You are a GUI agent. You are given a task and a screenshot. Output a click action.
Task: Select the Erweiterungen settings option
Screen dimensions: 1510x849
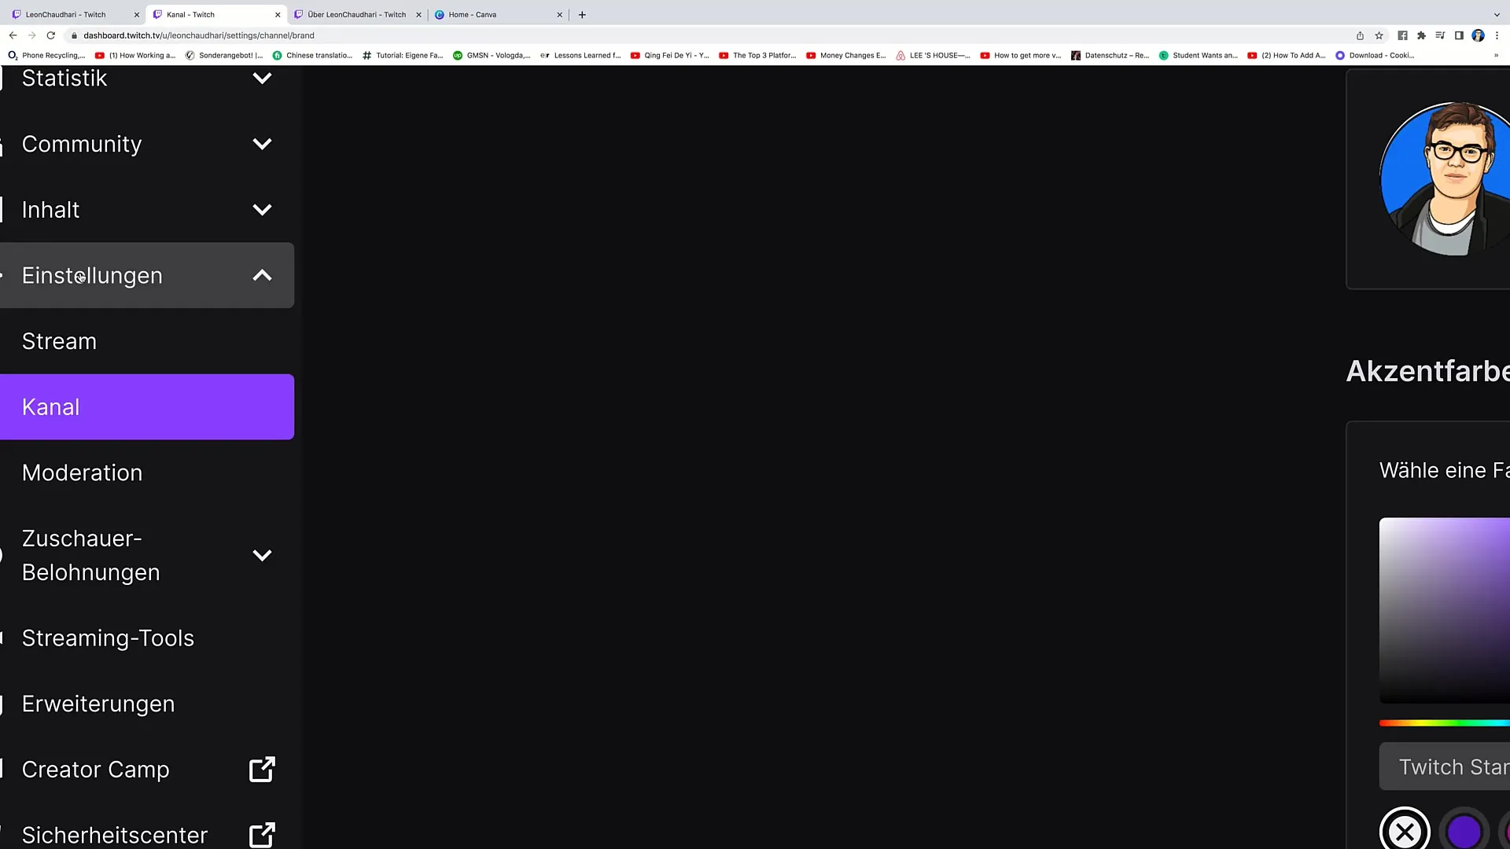98,704
